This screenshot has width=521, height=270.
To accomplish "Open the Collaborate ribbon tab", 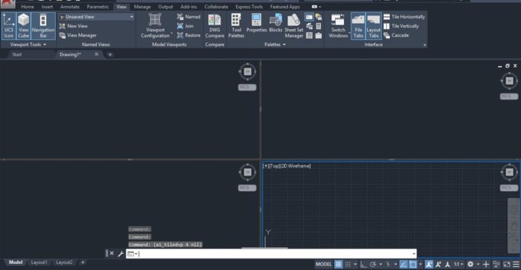I will pyautogui.click(x=216, y=7).
